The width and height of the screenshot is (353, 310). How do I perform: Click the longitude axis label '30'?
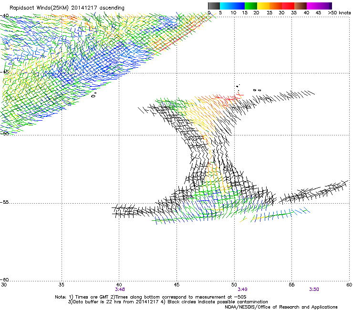pos(4,285)
